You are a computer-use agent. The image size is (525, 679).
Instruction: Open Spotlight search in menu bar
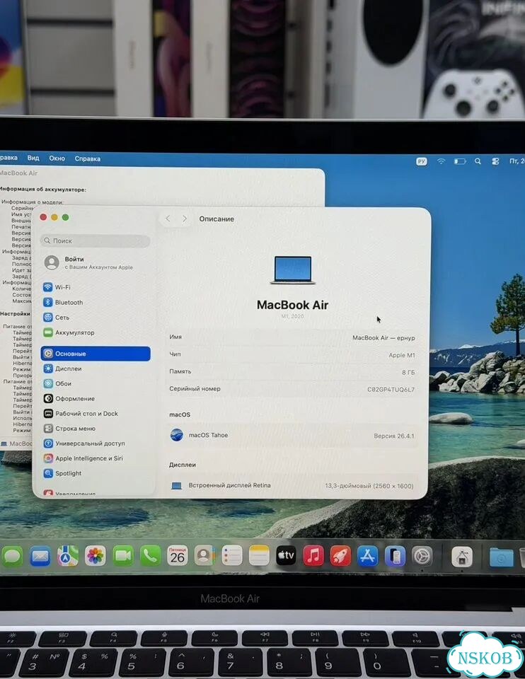click(478, 161)
